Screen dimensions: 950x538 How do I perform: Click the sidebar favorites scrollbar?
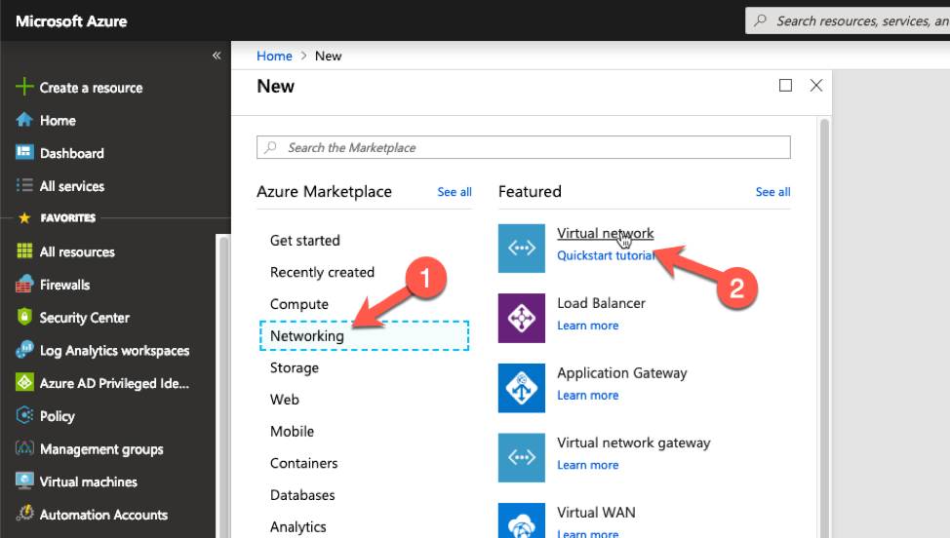tap(223, 387)
